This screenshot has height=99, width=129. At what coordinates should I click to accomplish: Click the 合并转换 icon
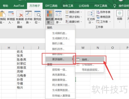point(29,14)
